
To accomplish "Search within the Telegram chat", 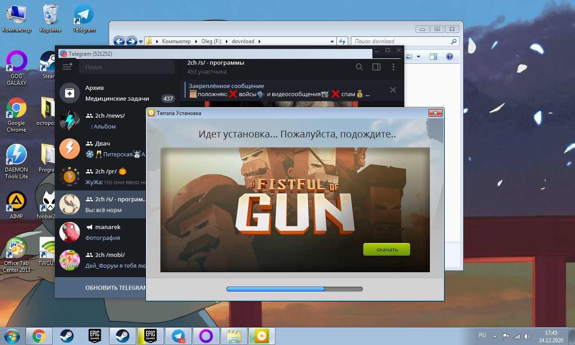I will point(359,67).
